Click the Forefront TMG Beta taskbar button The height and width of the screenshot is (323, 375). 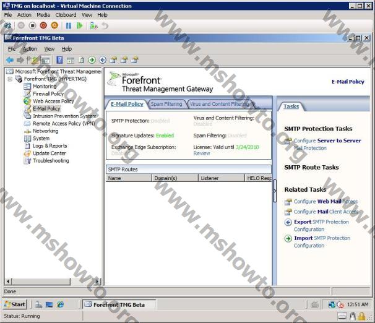(119, 304)
